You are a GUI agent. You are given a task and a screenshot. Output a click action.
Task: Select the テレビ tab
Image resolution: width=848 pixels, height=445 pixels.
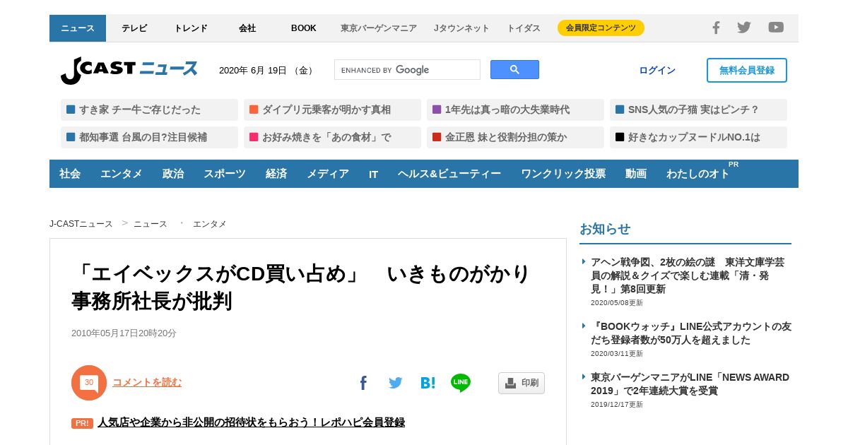coord(134,28)
